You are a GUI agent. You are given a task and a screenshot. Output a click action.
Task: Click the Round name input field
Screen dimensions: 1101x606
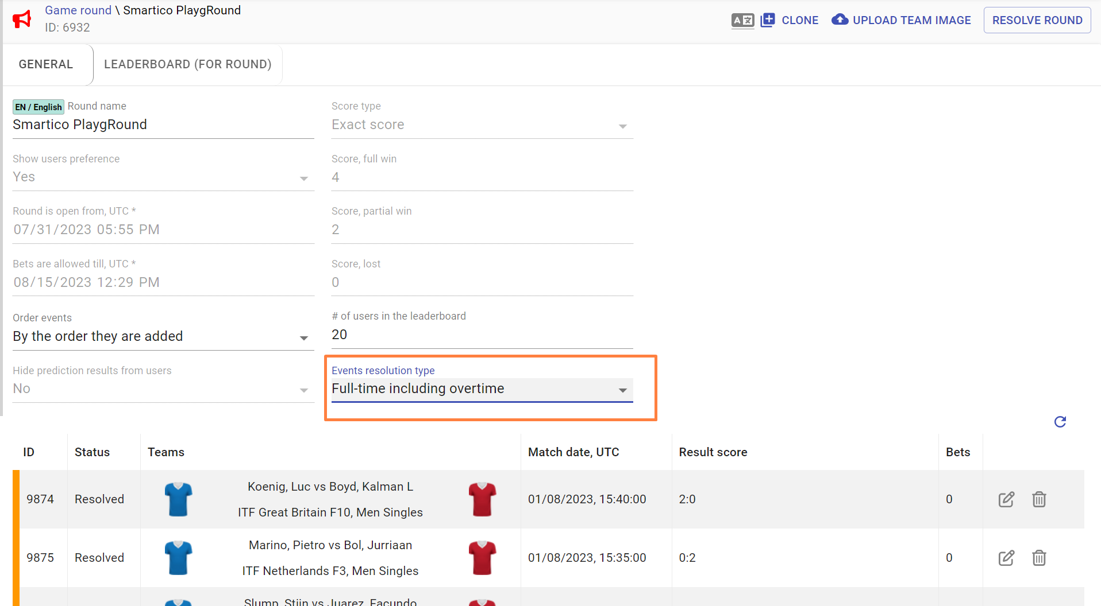click(x=163, y=125)
